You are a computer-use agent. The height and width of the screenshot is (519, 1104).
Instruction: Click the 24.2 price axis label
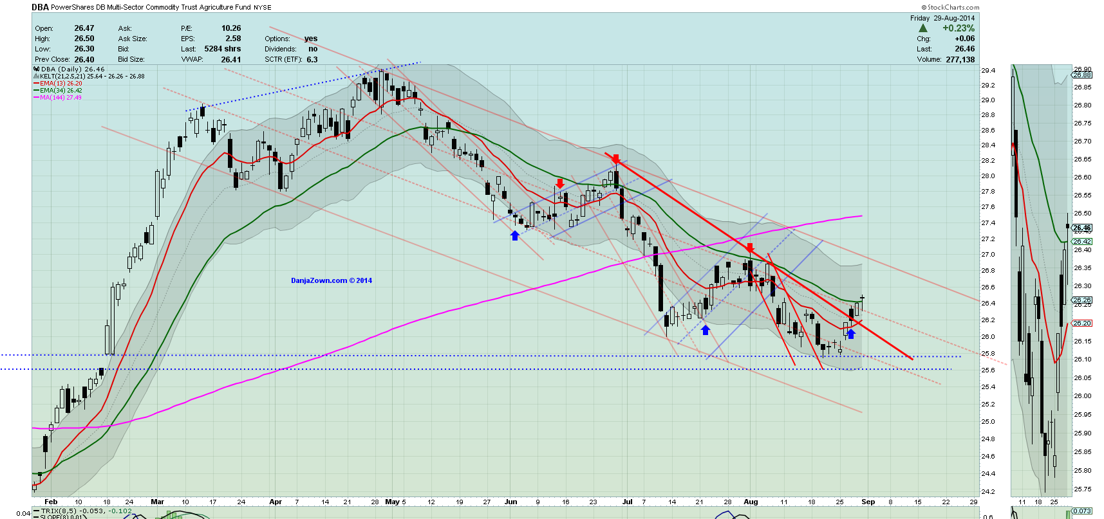tap(987, 492)
